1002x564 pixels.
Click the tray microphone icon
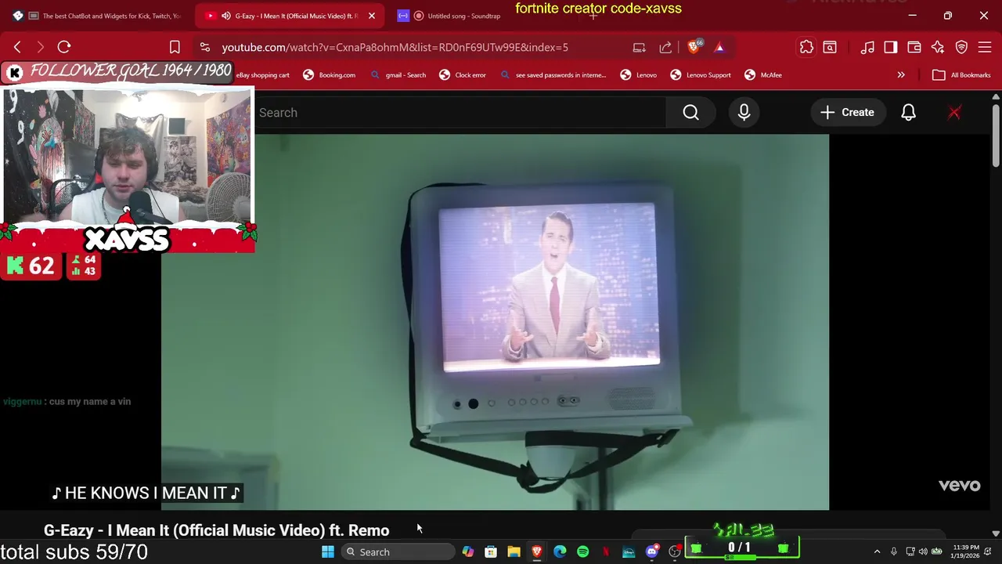pyautogui.click(x=893, y=552)
